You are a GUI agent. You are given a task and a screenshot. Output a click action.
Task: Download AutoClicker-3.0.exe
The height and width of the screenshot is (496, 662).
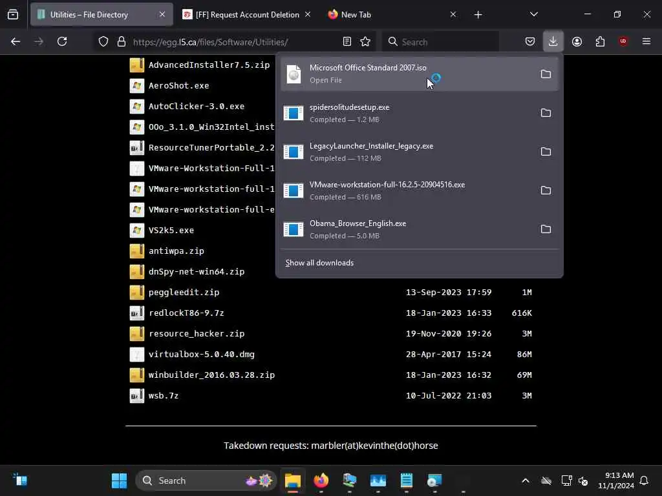197,107
